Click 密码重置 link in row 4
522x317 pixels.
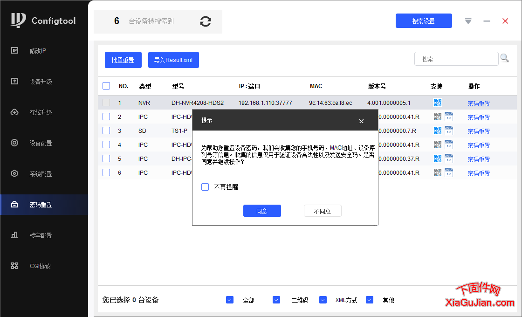[479, 145]
